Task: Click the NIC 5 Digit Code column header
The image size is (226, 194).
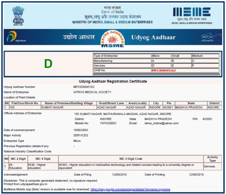Action: [131, 159]
